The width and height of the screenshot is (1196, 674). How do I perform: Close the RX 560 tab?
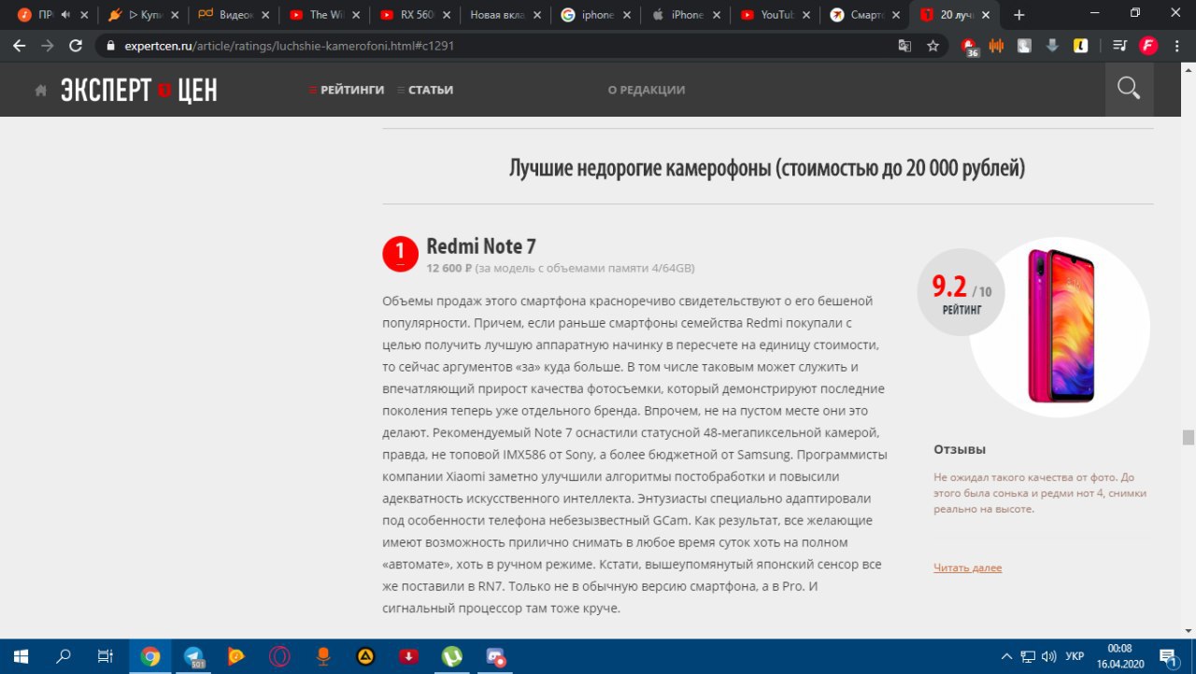pyautogui.click(x=446, y=15)
